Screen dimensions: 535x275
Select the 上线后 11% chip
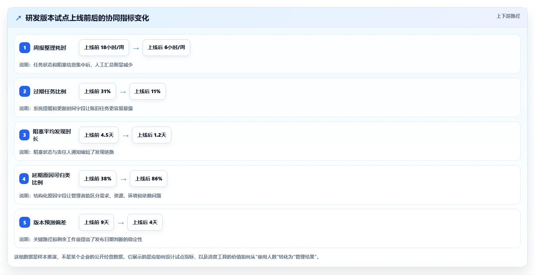coord(147,91)
